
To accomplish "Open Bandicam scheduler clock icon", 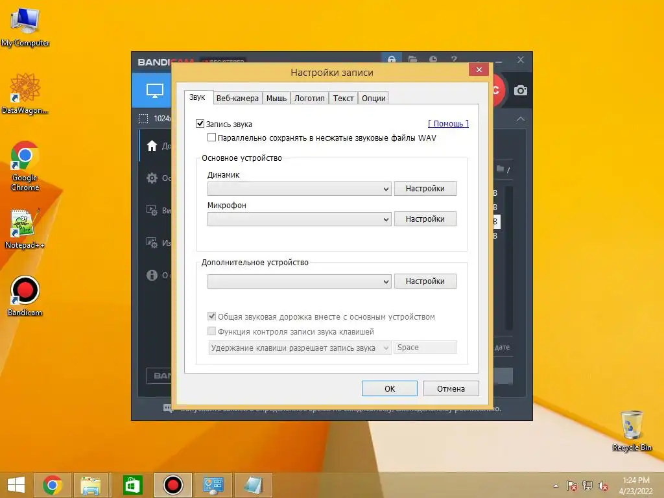I will tap(433, 59).
